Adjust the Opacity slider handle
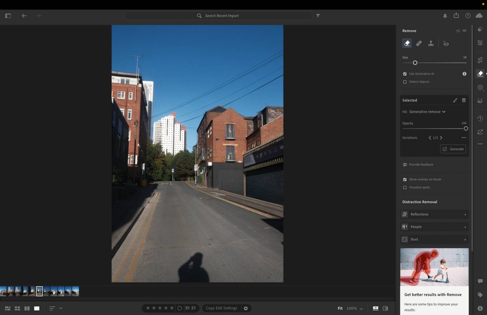The height and width of the screenshot is (315, 487). point(466,128)
